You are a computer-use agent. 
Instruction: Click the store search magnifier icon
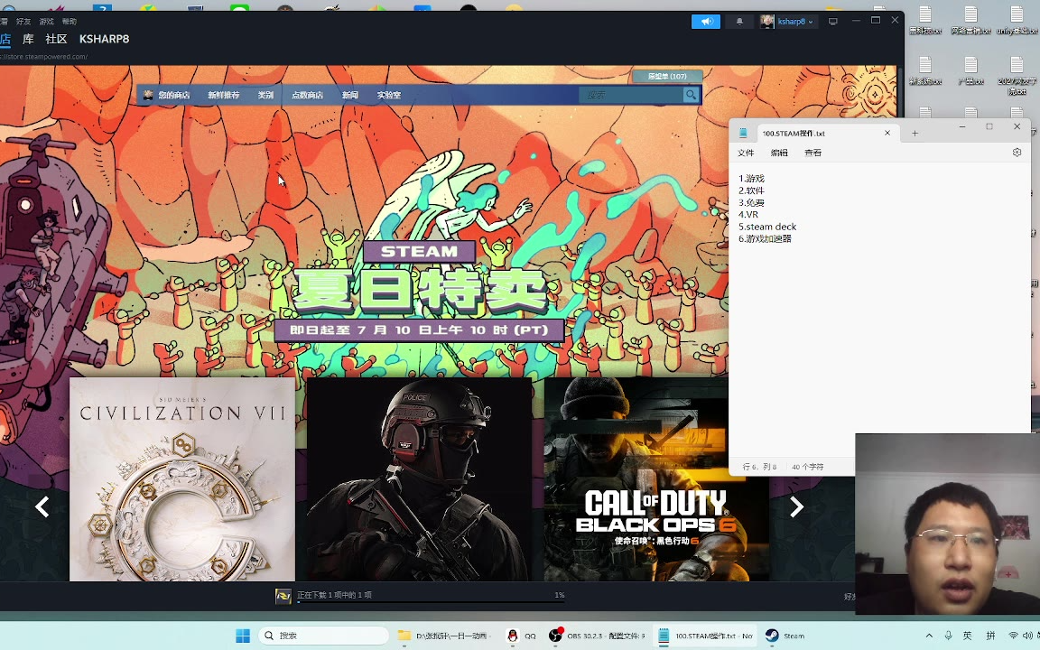pos(692,95)
